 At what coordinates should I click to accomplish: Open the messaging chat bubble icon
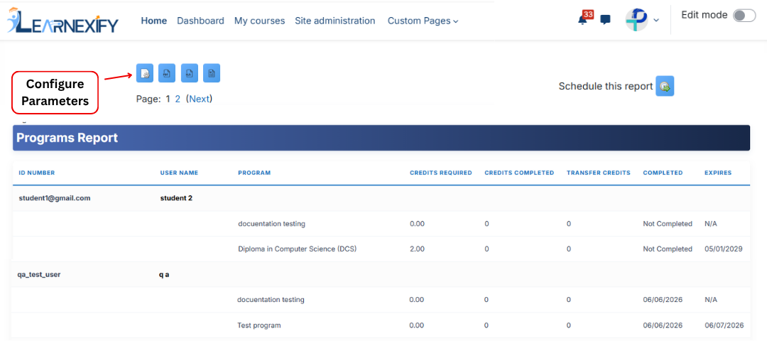click(x=606, y=20)
